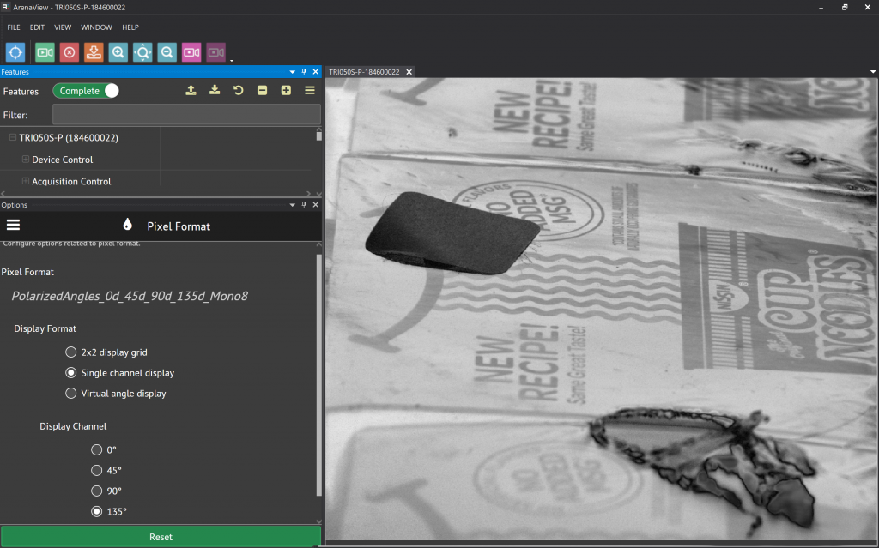Screen dimensions: 879x548
Task: Choose 135° display channel
Action: pos(96,511)
